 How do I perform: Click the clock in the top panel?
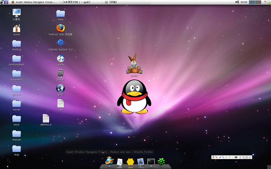244,2
